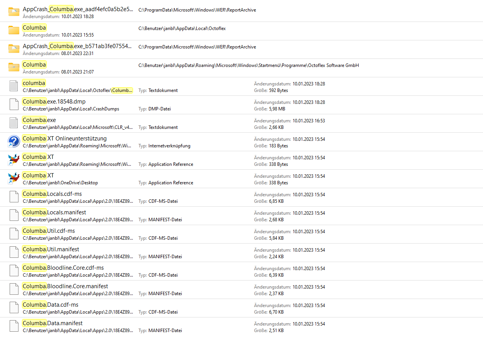The height and width of the screenshot is (339, 483).
Task: Click the Columba.exe text document icon
Action: click(14, 123)
